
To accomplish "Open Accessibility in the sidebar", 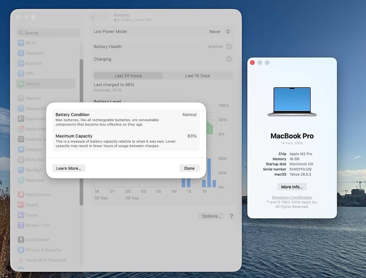I will point(31,109).
